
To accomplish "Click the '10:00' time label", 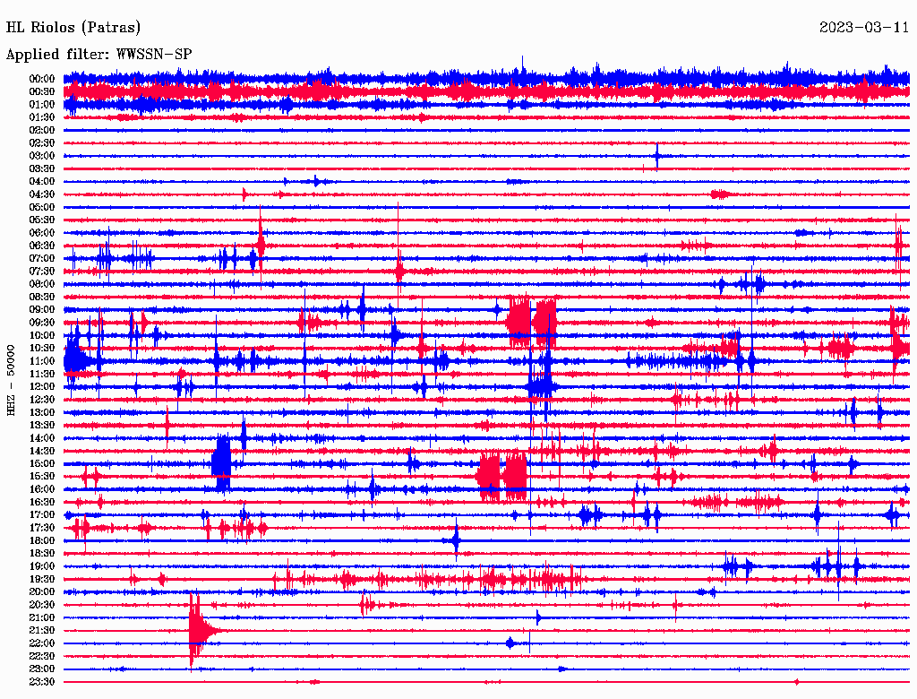I will [x=42, y=336].
